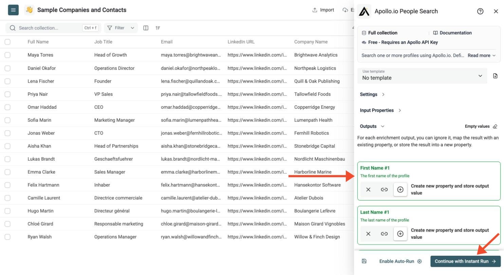Screen dimensions: 504x275
Task: Close the Apollo.io People Search panel
Action: coord(496,11)
